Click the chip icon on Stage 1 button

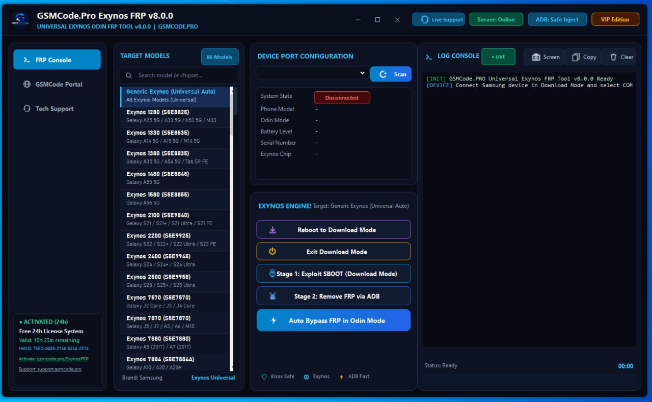pos(272,274)
